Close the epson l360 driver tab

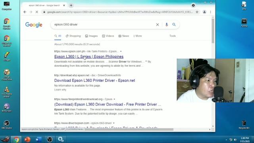[x=64, y=5]
